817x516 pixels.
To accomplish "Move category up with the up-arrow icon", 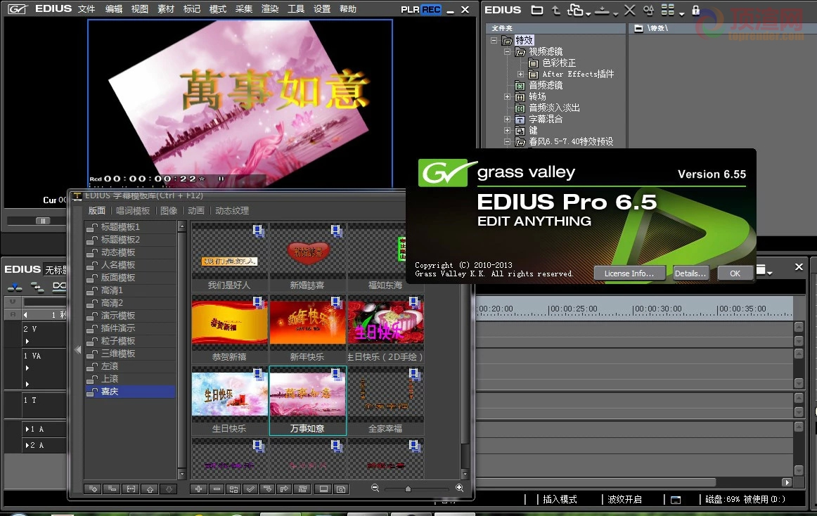I will click(150, 489).
